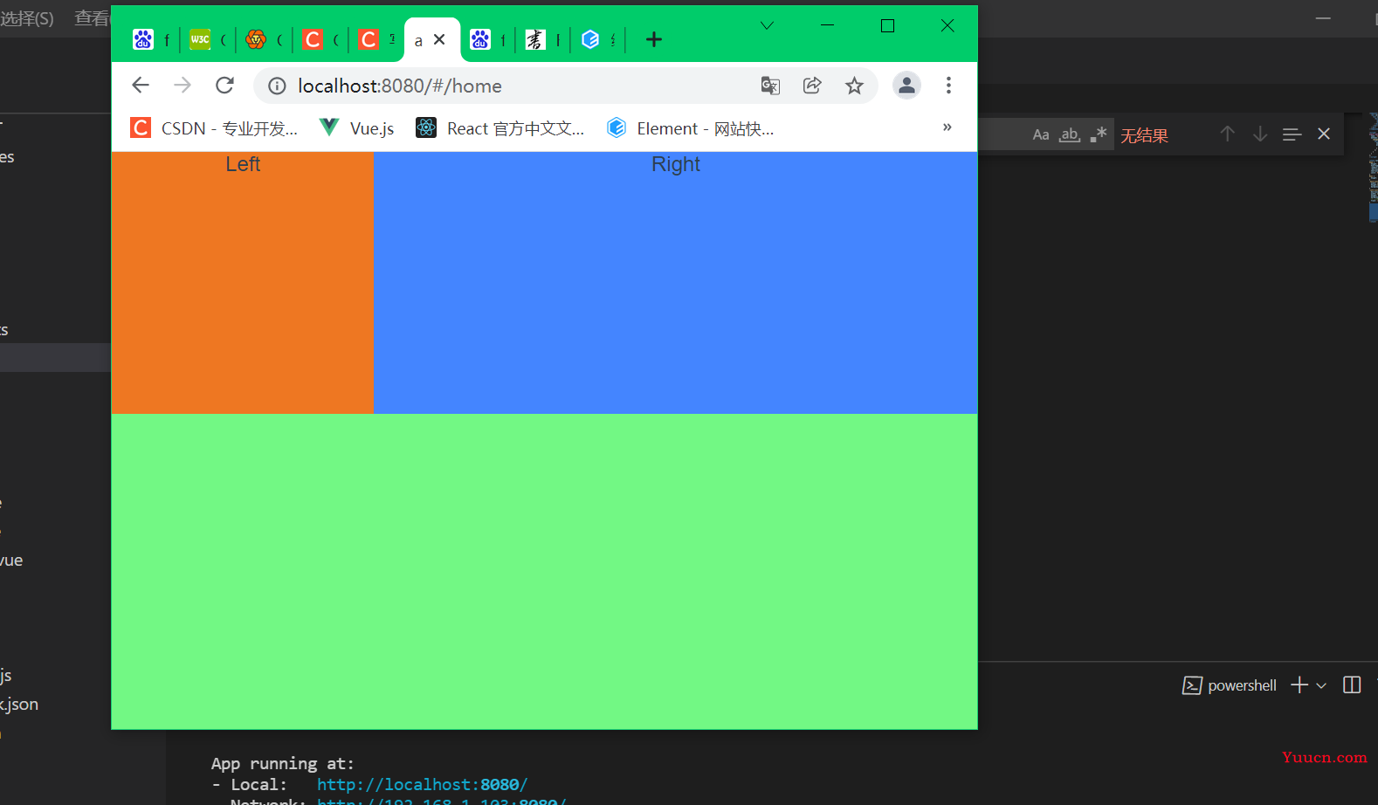Go to next match in VS Code find
Viewport: 1378px width, 805px height.
point(1259,134)
